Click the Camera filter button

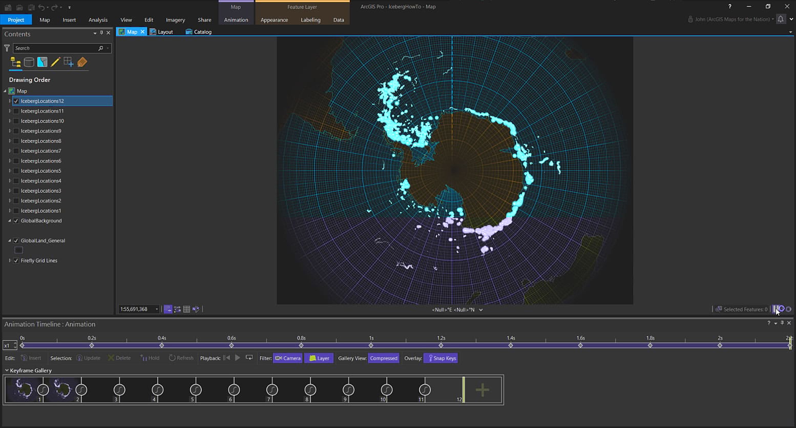[x=288, y=358]
